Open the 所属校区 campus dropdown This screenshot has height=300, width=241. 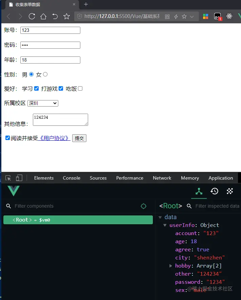43,103
